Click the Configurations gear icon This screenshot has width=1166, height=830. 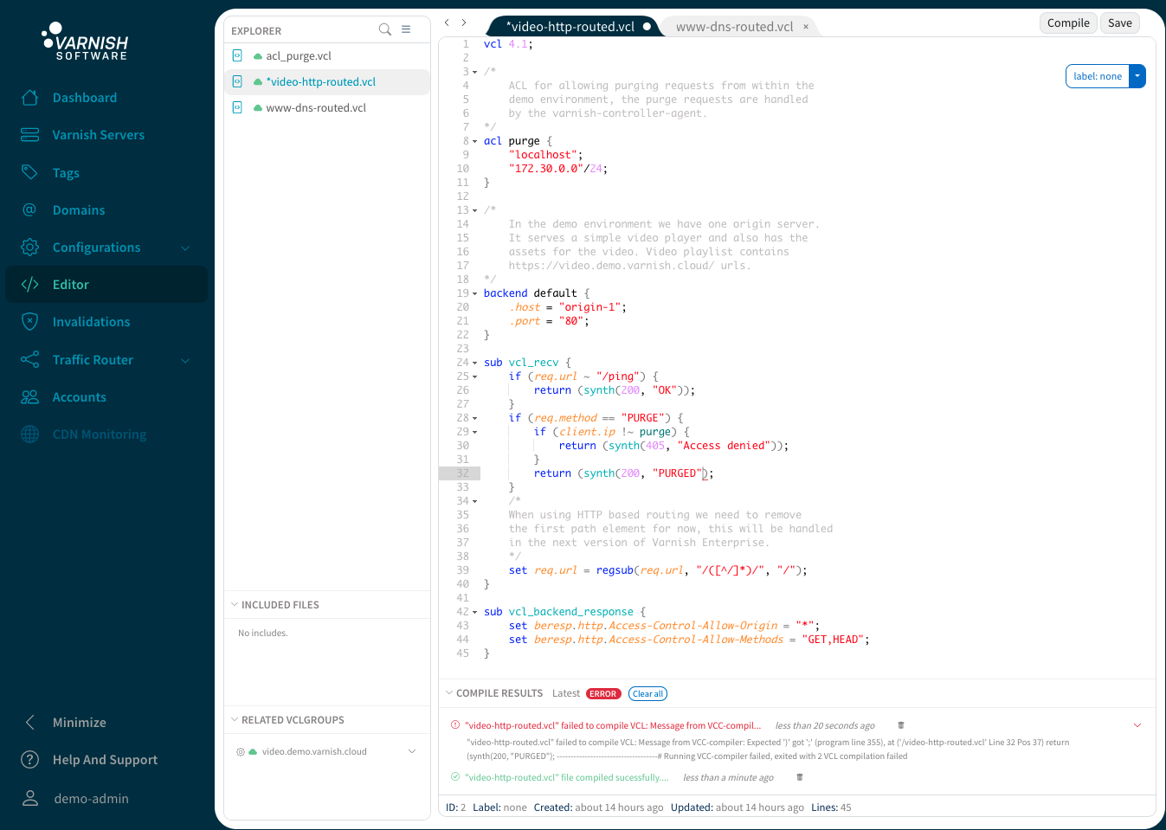tap(30, 247)
